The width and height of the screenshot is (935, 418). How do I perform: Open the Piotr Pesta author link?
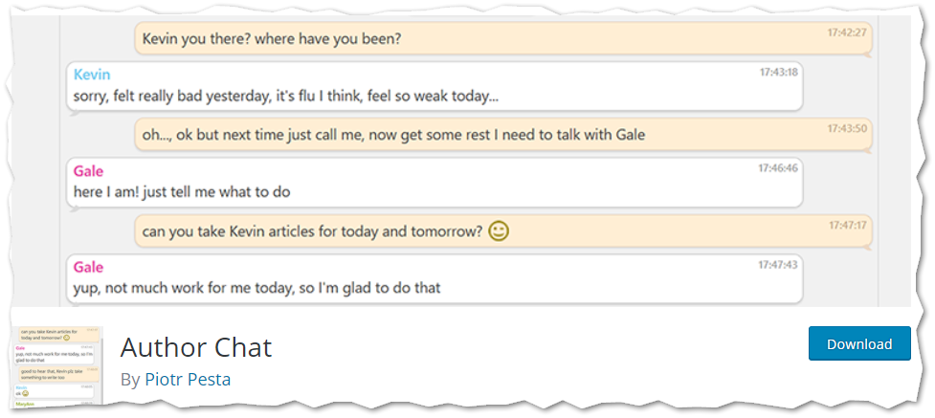(x=188, y=379)
